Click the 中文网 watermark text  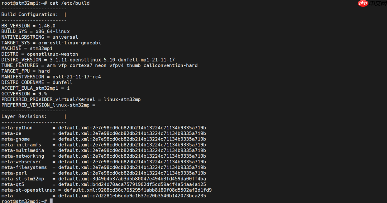(378, 4)
